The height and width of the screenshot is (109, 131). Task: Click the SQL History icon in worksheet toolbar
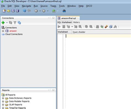tap(111, 27)
